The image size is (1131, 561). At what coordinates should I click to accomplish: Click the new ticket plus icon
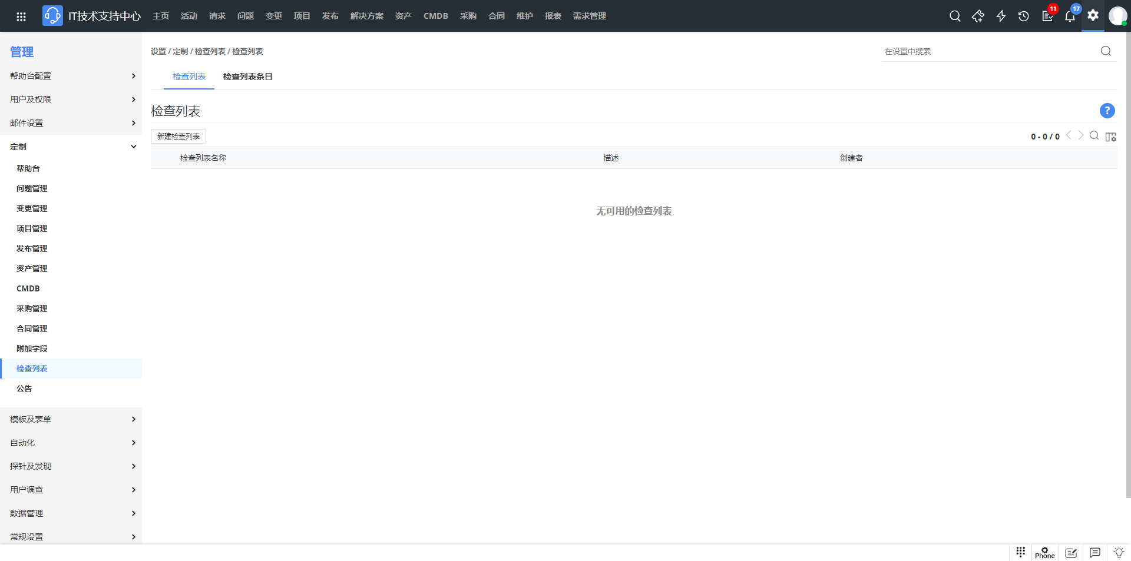pos(978,16)
